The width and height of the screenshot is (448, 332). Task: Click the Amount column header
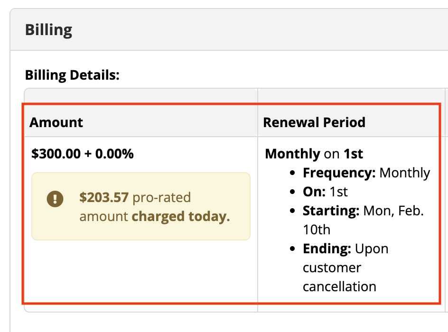pos(56,122)
